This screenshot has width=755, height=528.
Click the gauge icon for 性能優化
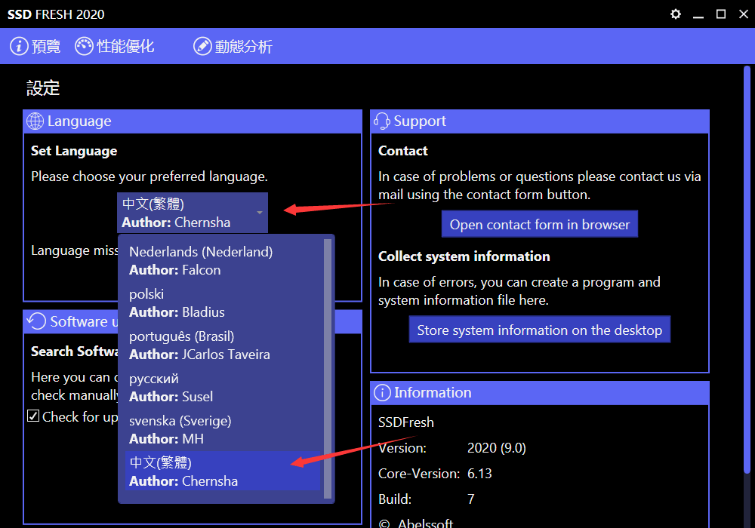(x=84, y=47)
